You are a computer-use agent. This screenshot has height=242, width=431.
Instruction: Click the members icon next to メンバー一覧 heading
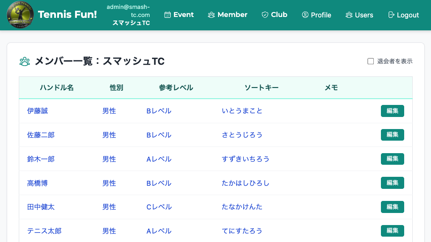[x=25, y=61]
